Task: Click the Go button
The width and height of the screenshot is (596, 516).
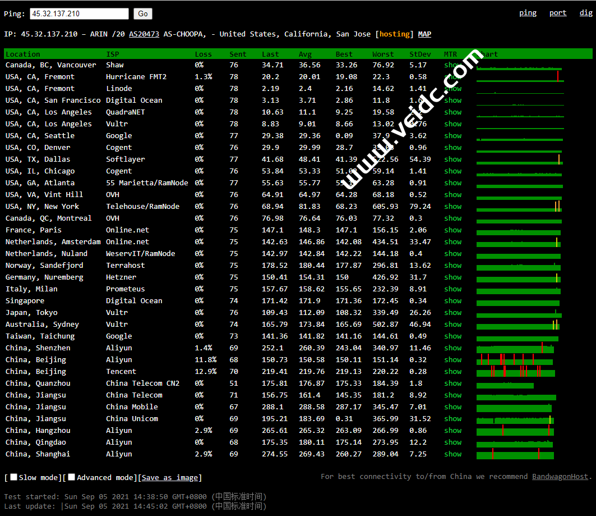Action: click(143, 14)
